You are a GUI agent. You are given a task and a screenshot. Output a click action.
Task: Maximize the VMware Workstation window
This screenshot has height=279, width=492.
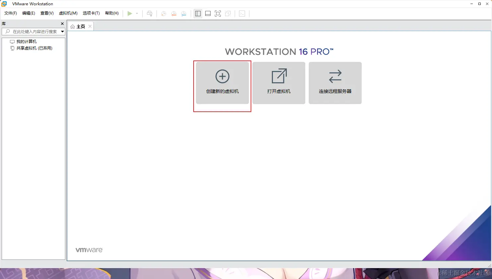coord(479,4)
